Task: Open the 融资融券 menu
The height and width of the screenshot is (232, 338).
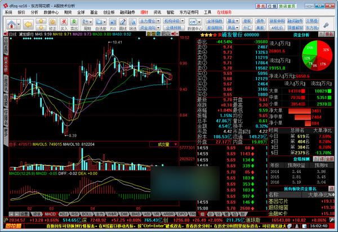Action: tap(127, 12)
